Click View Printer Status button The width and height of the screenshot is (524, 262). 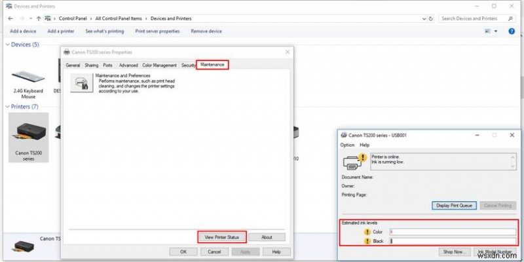coord(222,237)
